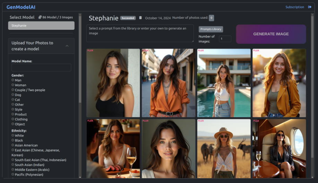This screenshot has height=183, width=318.
Task: Open the dinner with wine glass thumbnail
Action: click(113, 149)
